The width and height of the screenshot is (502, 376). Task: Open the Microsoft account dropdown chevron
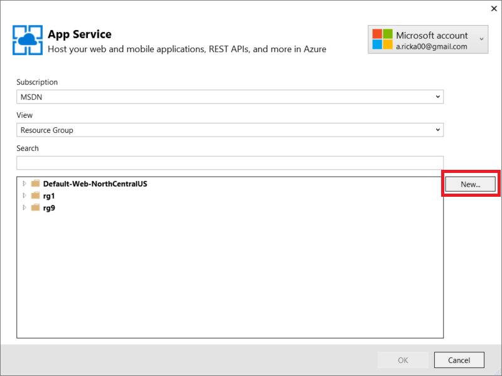tap(481, 39)
